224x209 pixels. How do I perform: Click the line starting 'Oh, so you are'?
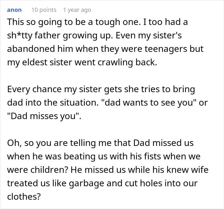pyautogui.click(x=100, y=142)
